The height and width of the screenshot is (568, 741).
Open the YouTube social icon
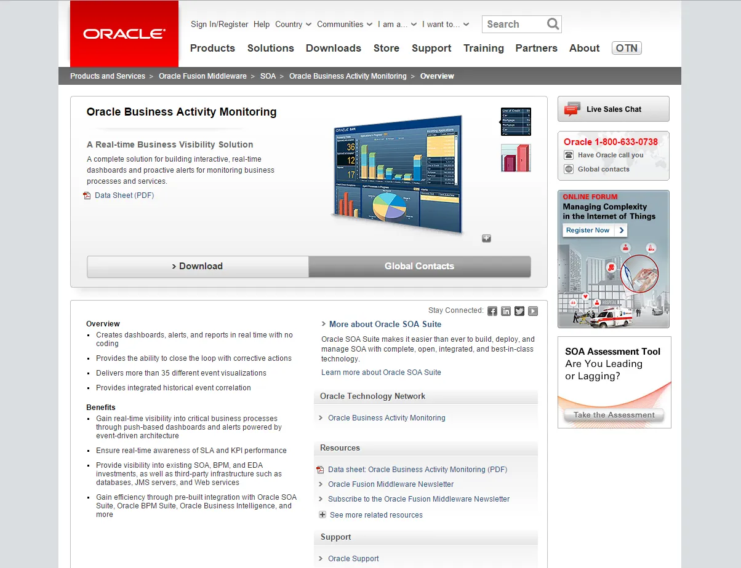533,311
